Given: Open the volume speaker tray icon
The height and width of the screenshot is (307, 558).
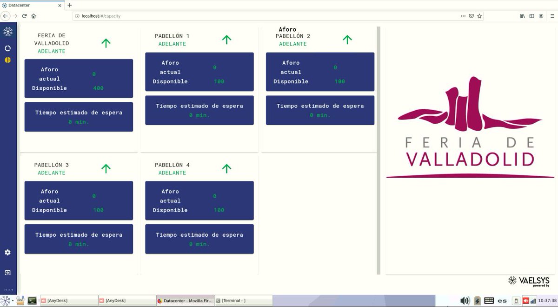Looking at the screenshot, I should [465, 301].
